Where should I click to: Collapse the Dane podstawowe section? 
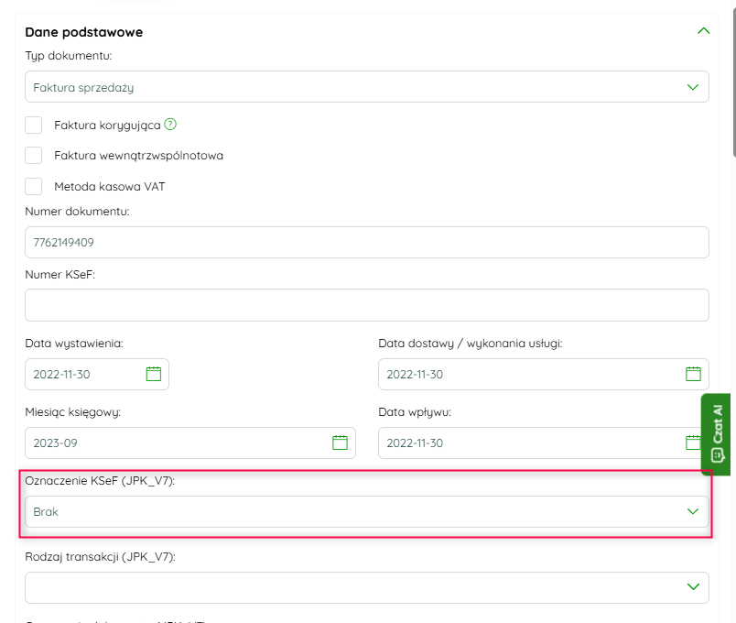coord(703,31)
